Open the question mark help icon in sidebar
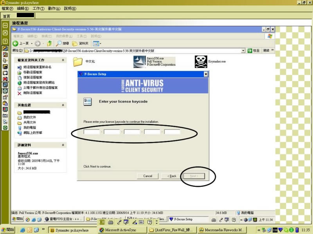 click(x=5, y=41)
